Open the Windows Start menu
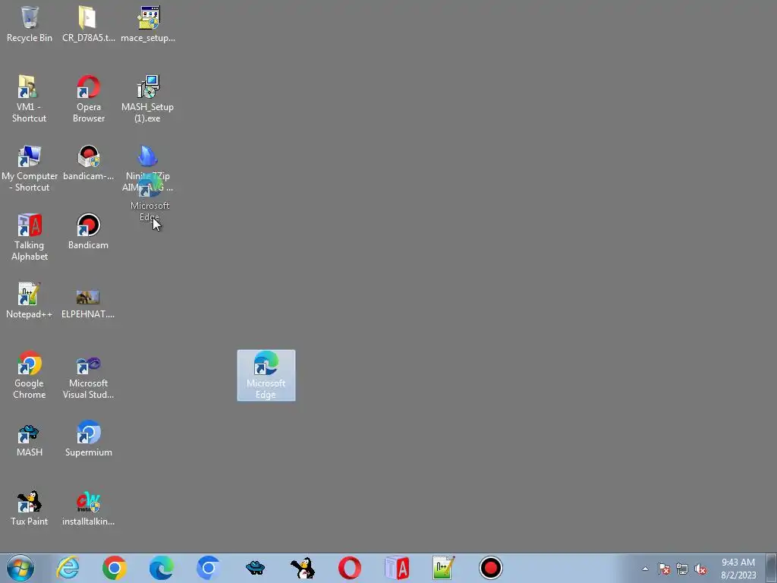This screenshot has width=777, height=583. click(x=20, y=568)
